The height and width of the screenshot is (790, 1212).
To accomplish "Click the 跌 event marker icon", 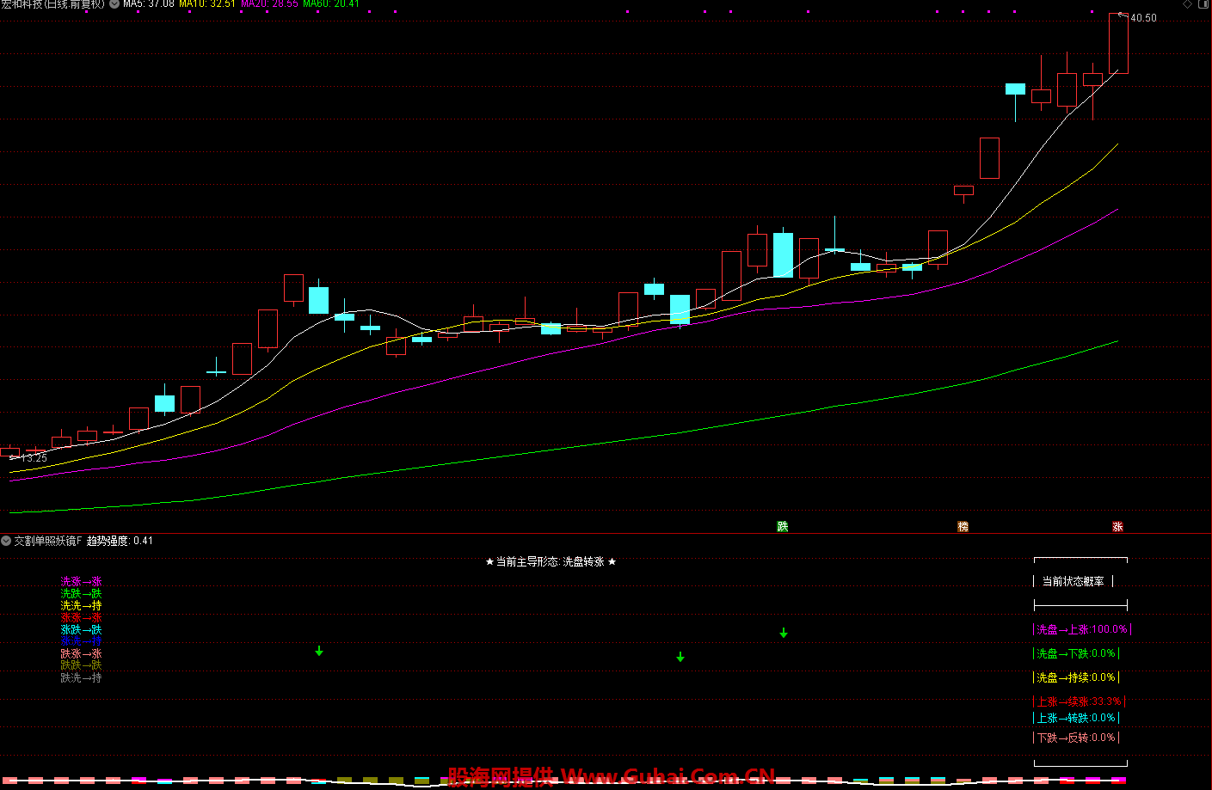I will (x=783, y=526).
